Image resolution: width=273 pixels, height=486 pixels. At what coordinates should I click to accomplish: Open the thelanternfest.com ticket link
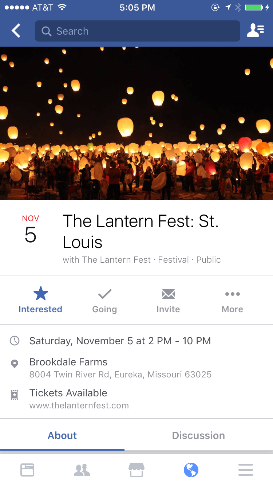pyautogui.click(x=79, y=405)
